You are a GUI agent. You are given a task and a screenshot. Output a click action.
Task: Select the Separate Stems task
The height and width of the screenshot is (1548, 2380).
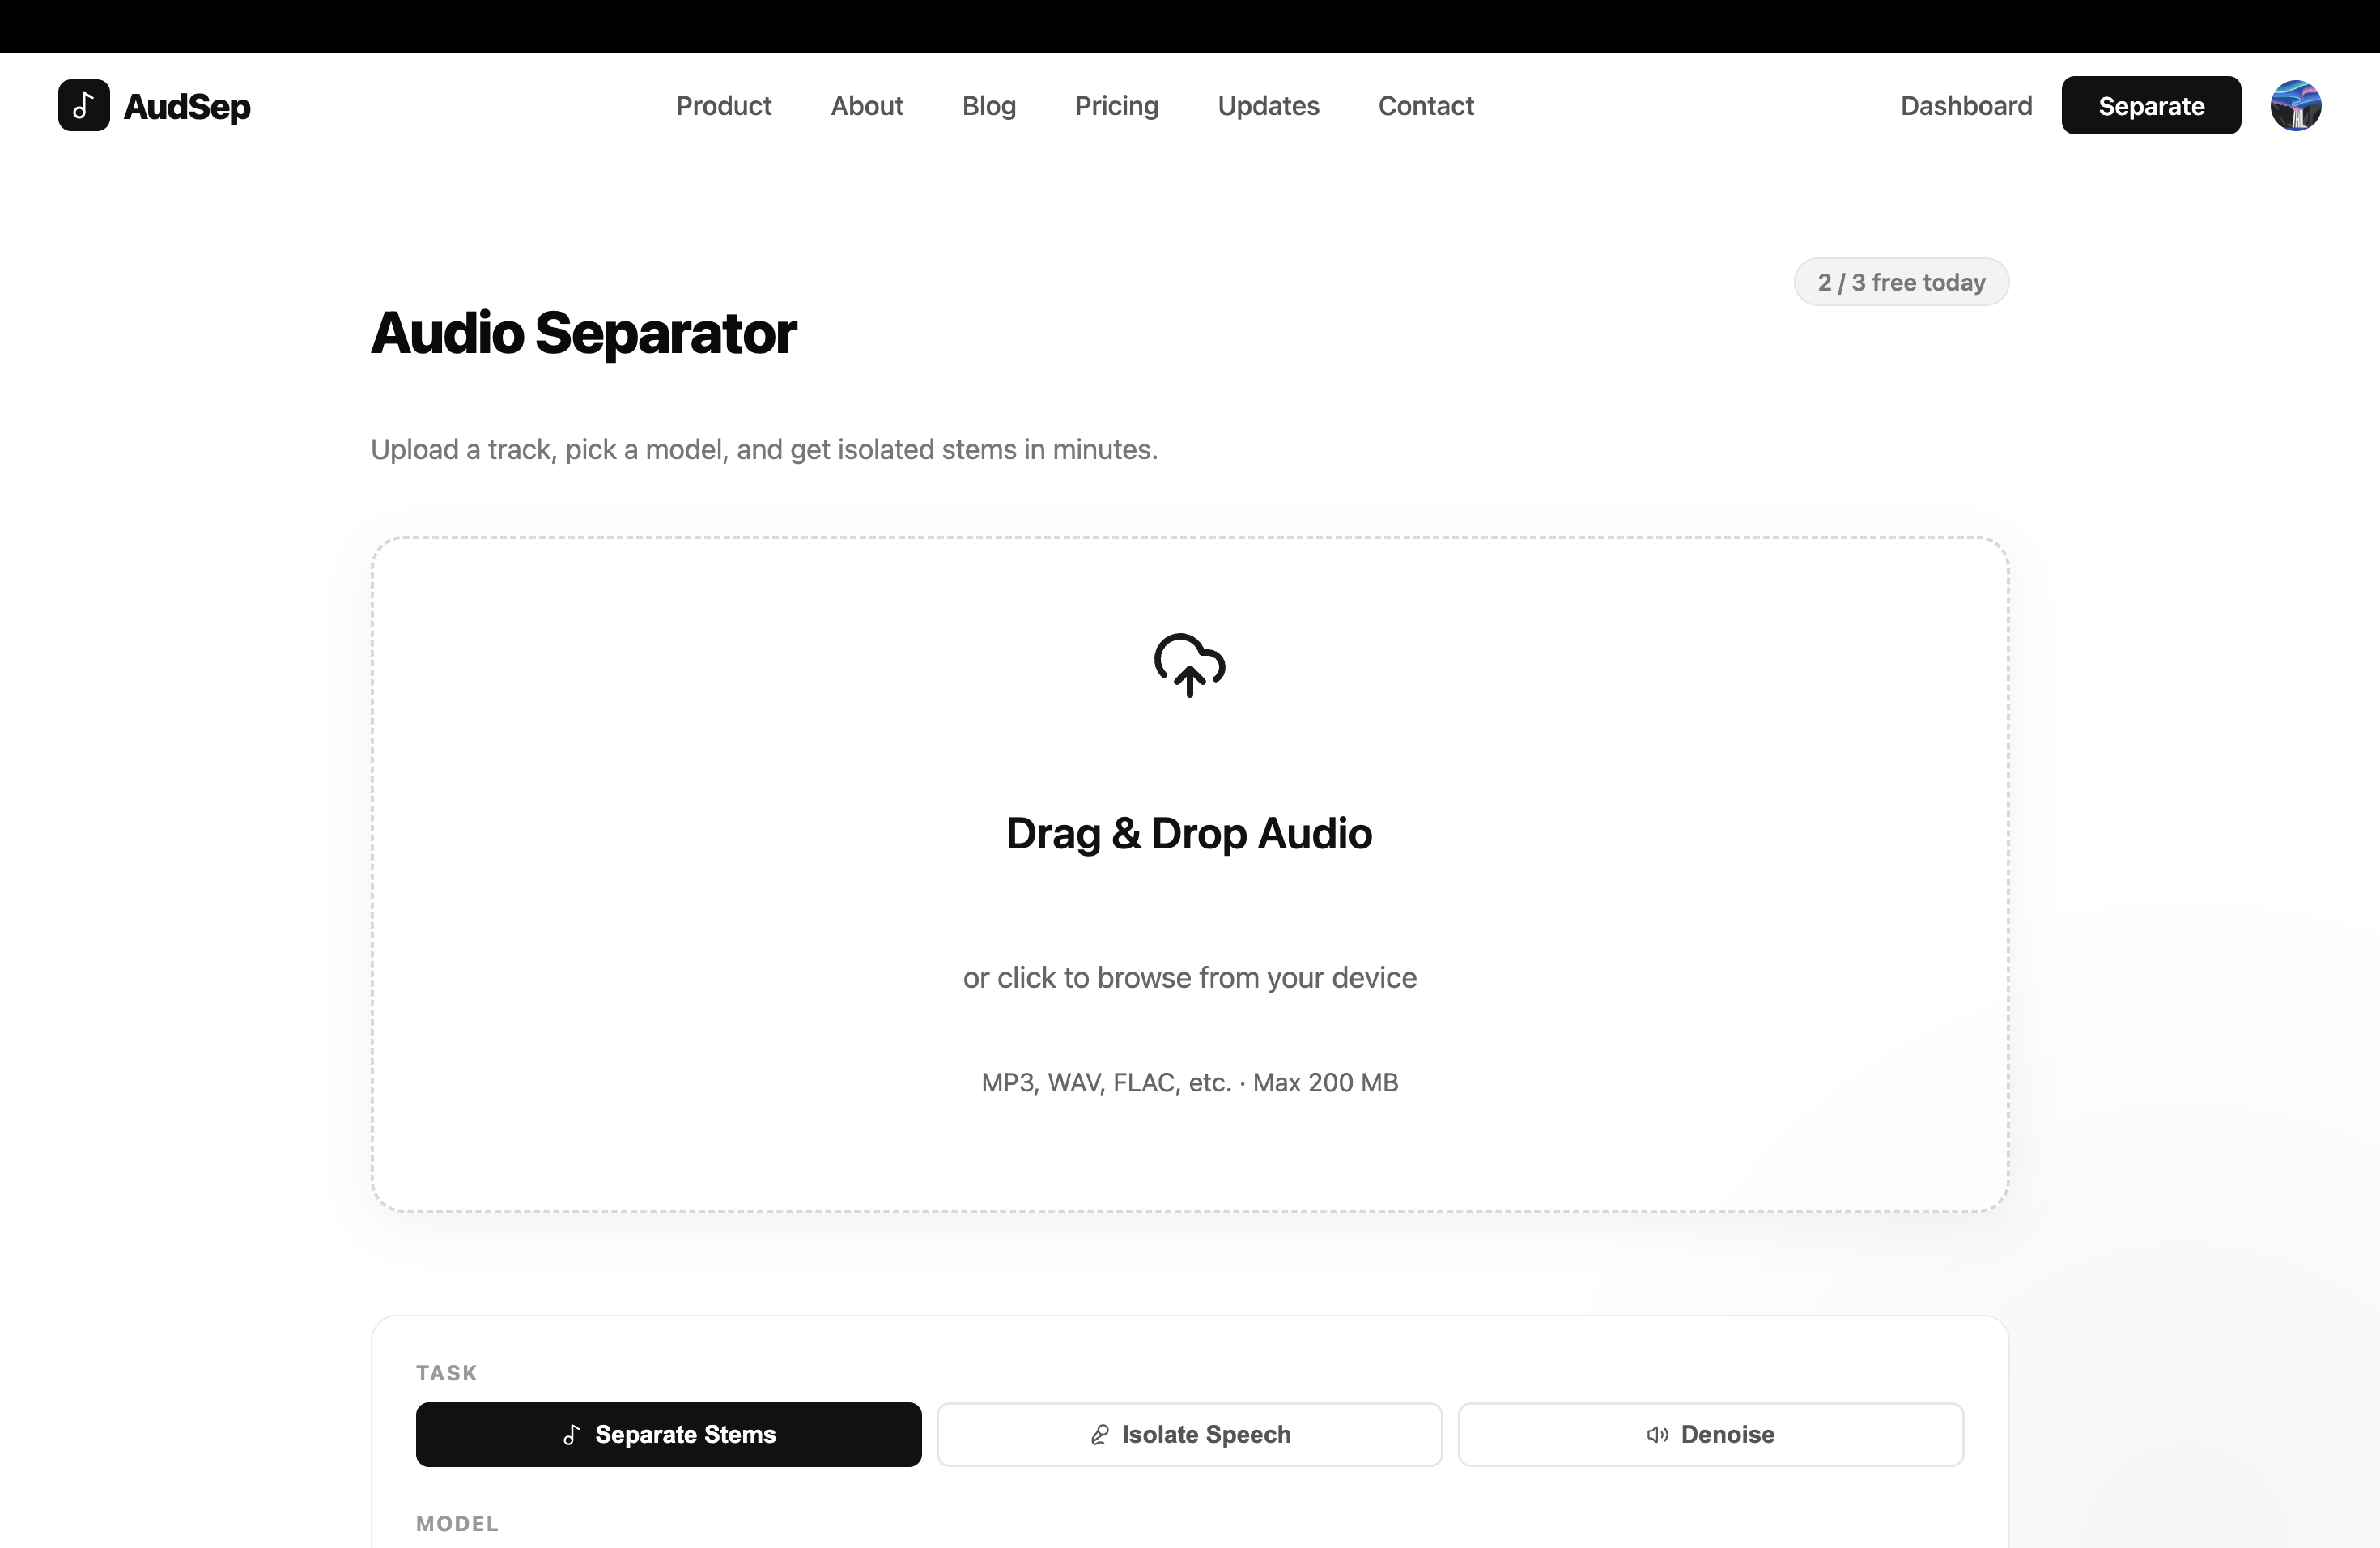click(x=668, y=1434)
